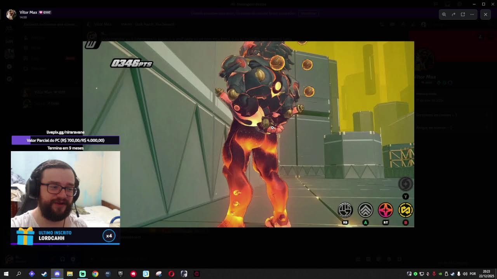Open the volume control in the system tray
The image size is (497, 279).
pyautogui.click(x=465, y=274)
